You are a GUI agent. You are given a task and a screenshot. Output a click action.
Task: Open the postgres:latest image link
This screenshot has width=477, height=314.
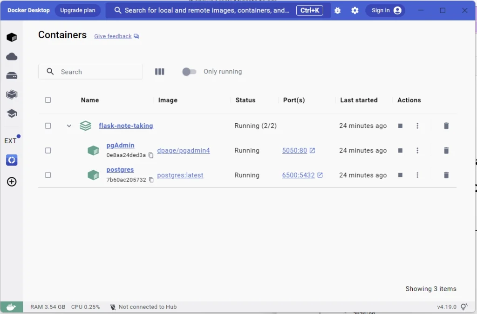pos(180,175)
